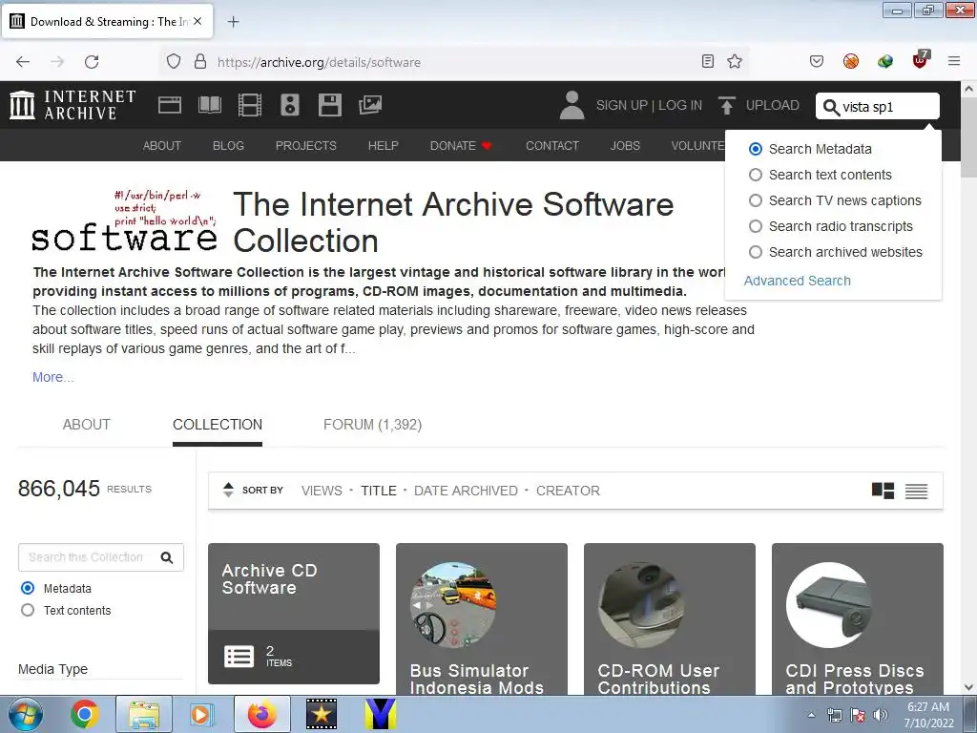Open the DONATE menu item
The width and height of the screenshot is (977, 733).
click(461, 145)
